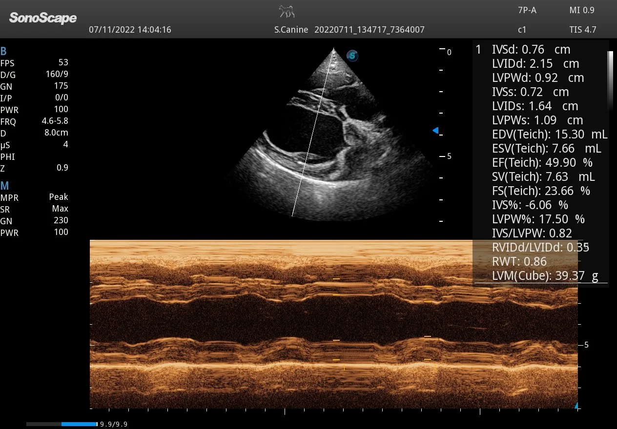
Task: Select the SV(Teich) 7.63 mL result
Action: [x=543, y=177]
